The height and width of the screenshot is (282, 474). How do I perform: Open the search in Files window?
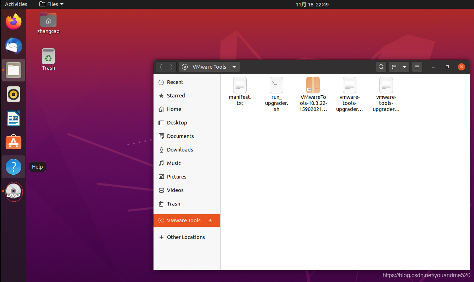381,67
